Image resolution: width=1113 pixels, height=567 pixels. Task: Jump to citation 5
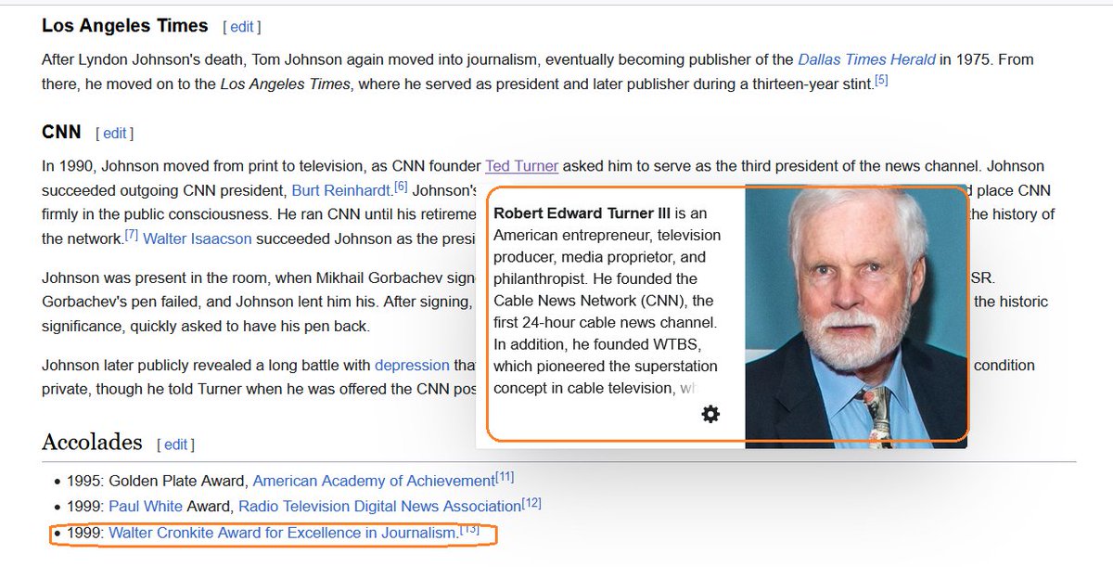[882, 80]
